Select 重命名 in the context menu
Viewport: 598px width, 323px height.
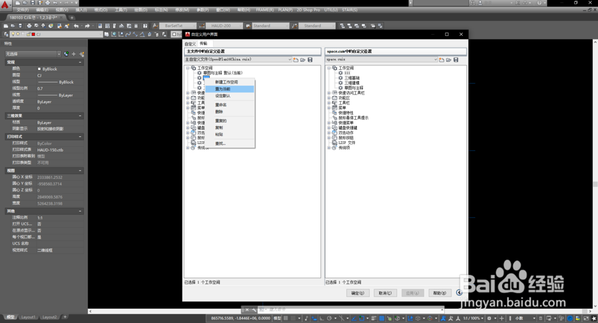230,105
